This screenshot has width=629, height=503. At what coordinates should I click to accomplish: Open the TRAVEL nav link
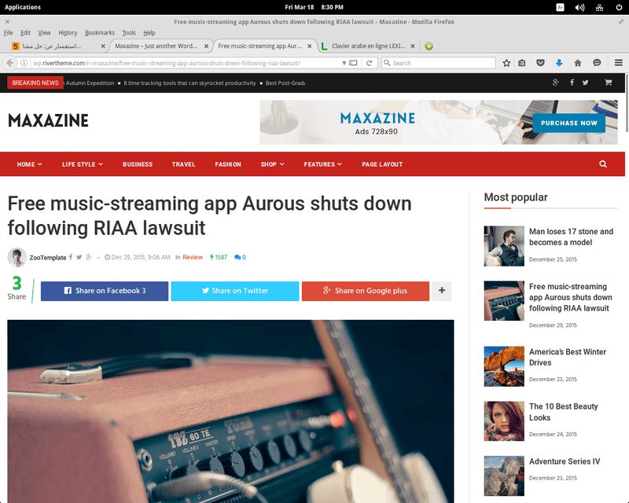(183, 164)
